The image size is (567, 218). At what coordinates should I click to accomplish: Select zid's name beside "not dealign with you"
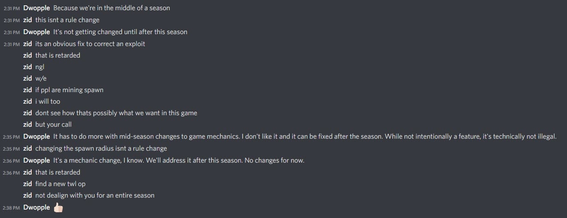pos(27,195)
